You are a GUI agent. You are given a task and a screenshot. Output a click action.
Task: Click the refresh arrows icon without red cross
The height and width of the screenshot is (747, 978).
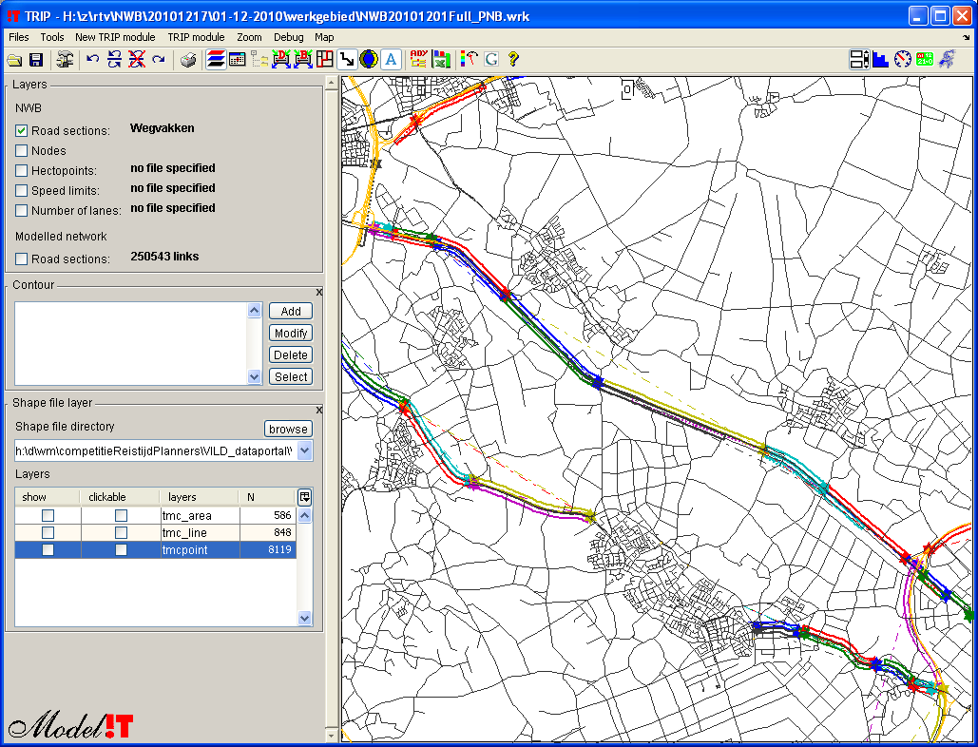pyautogui.click(x=115, y=60)
